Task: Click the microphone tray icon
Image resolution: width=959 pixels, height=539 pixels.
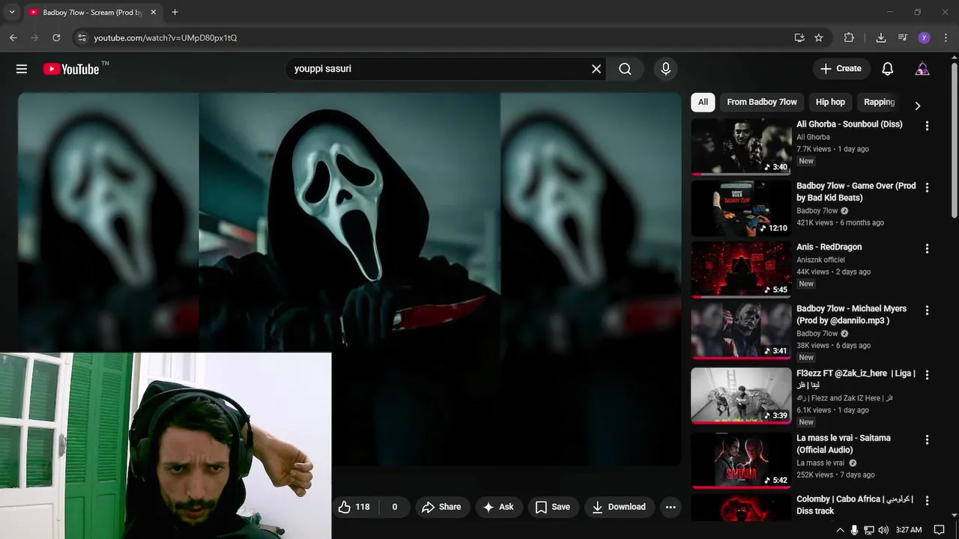Action: [854, 530]
